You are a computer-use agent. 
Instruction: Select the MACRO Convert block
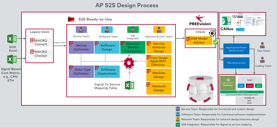click(41, 42)
